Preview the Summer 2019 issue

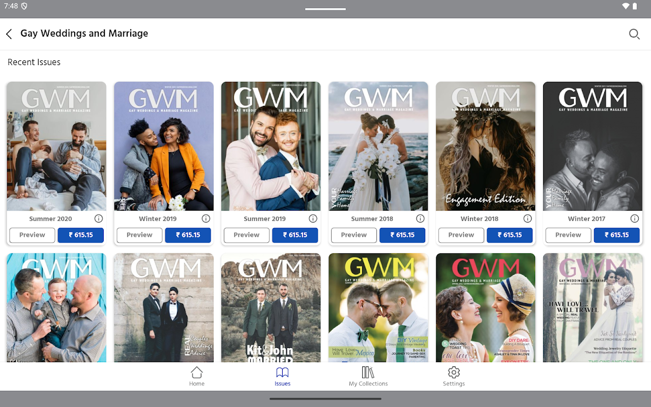pyautogui.click(x=247, y=235)
